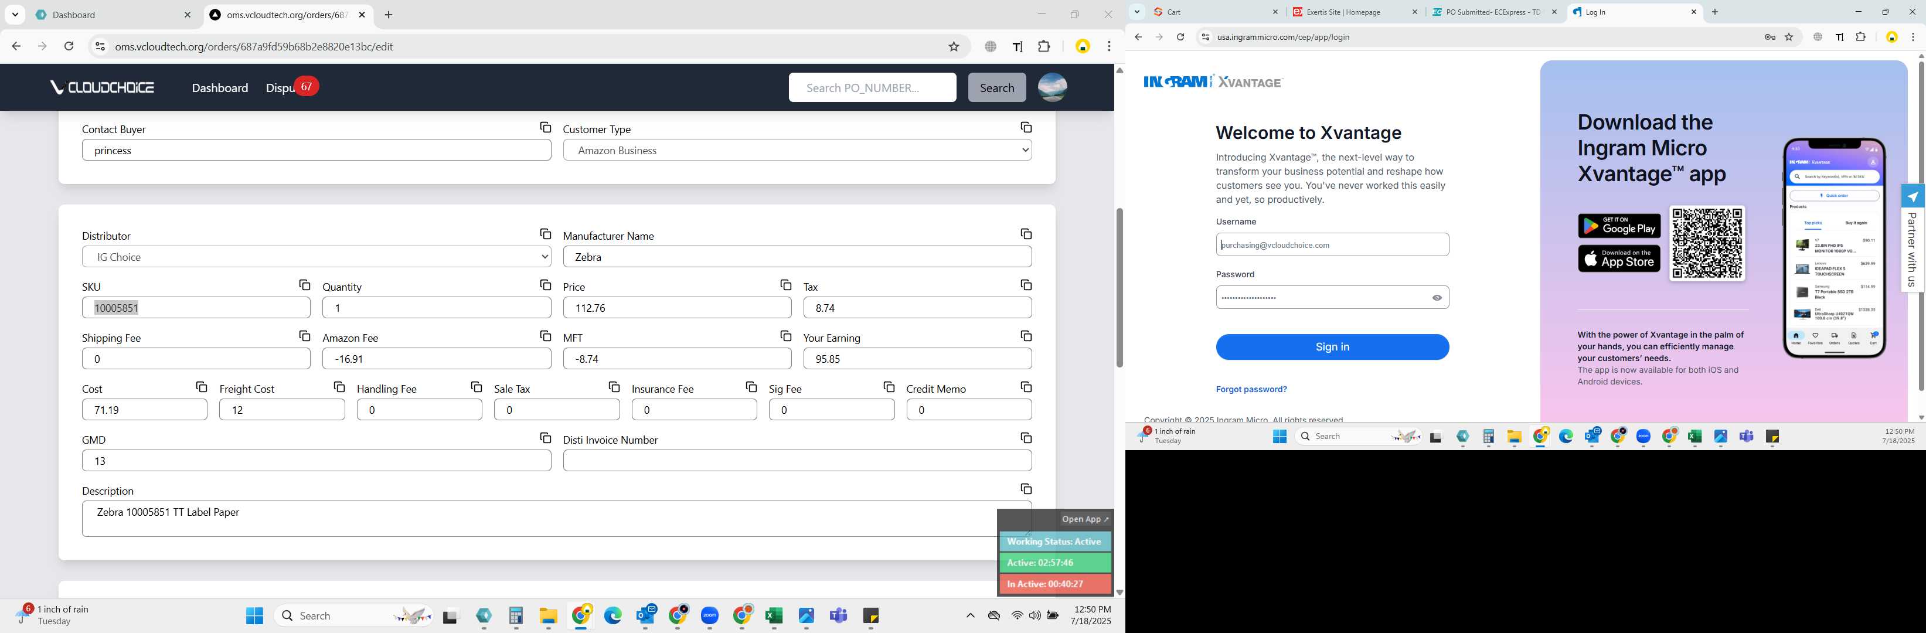This screenshot has width=1926, height=633.
Task: Copy the Manufacturer Name value
Action: point(1026,234)
